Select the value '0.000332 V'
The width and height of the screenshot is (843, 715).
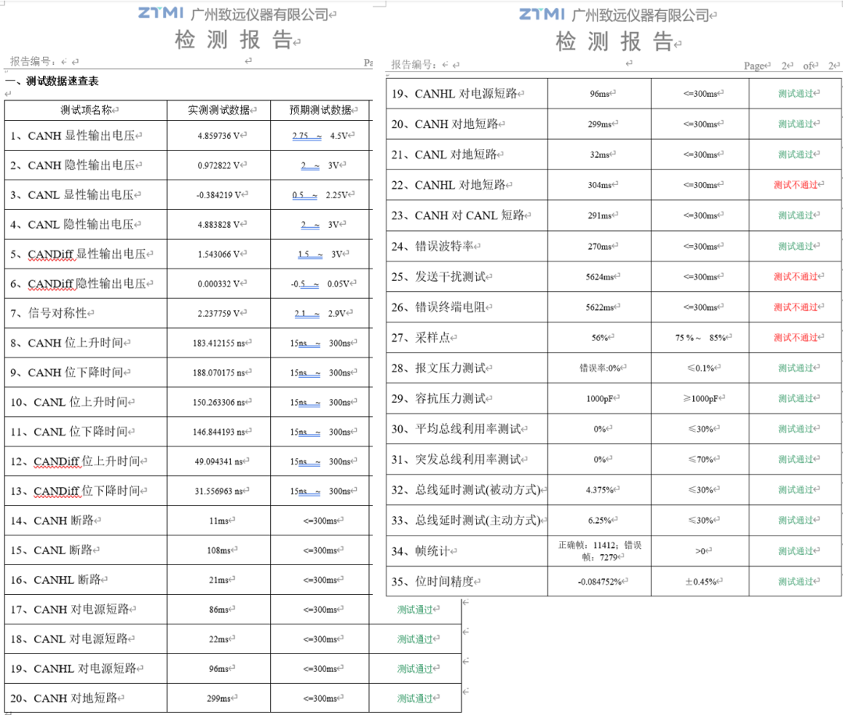(219, 284)
